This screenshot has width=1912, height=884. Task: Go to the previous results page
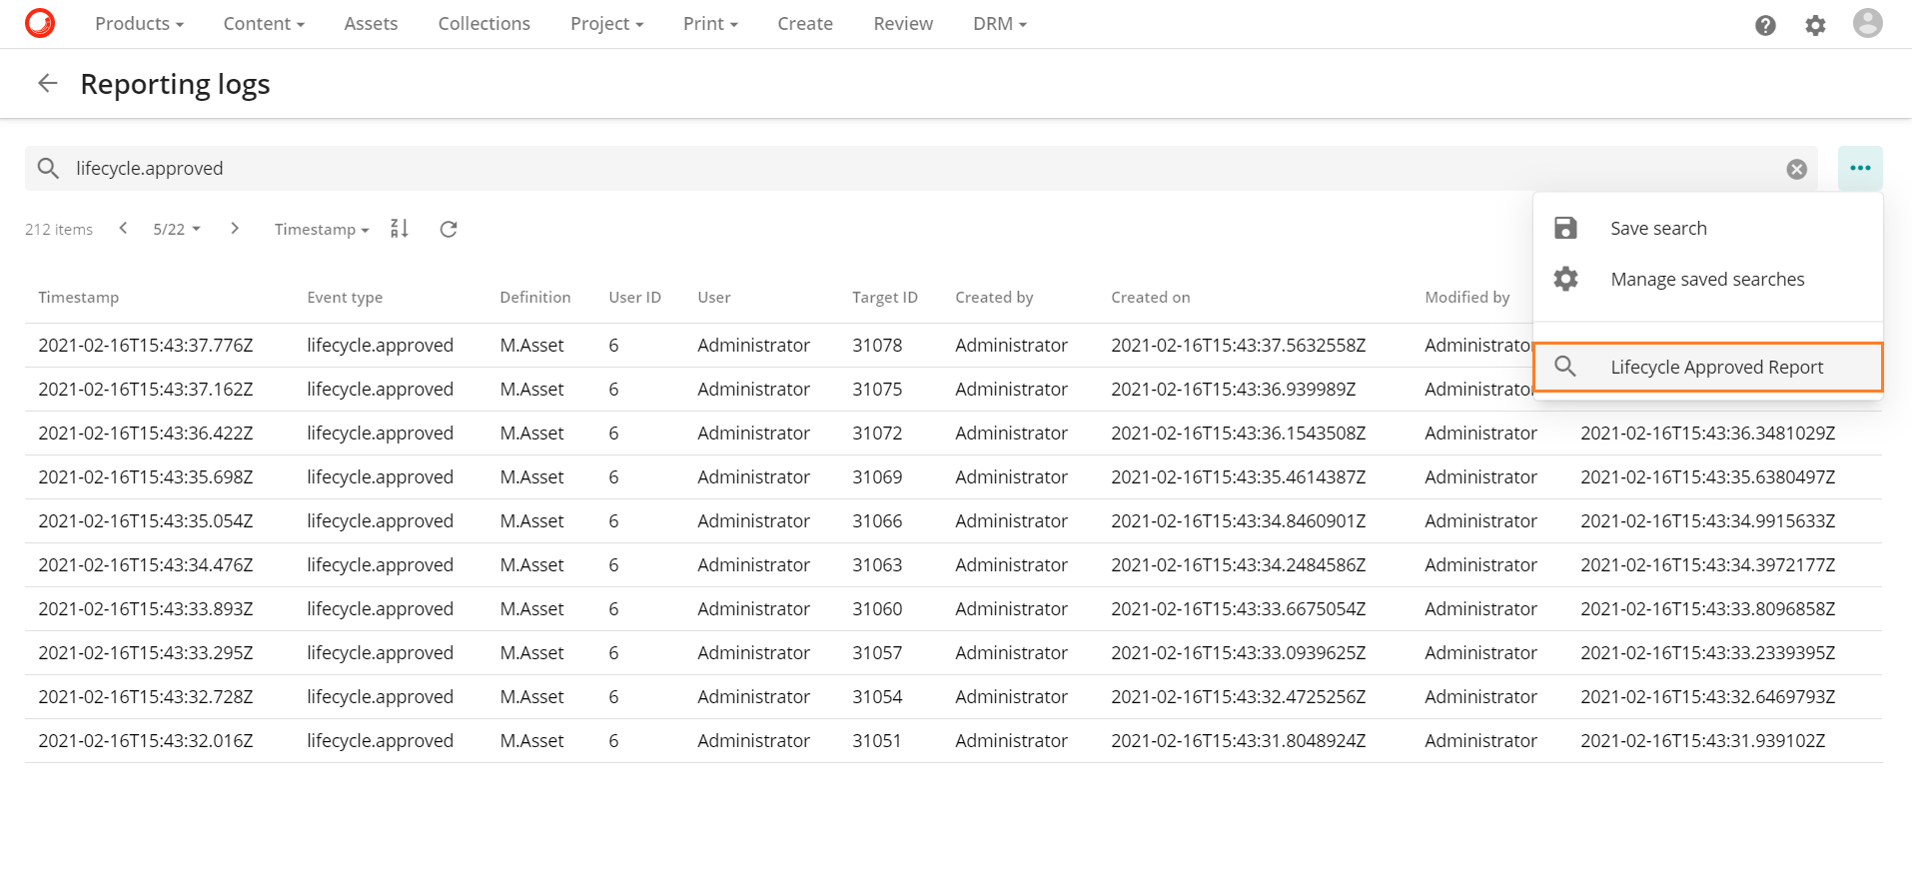tap(123, 229)
